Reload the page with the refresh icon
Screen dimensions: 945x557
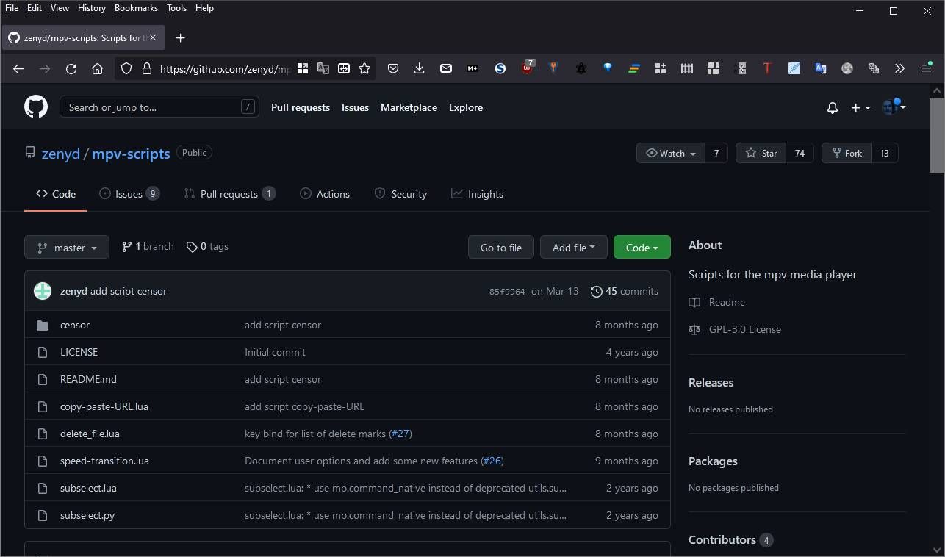(71, 68)
